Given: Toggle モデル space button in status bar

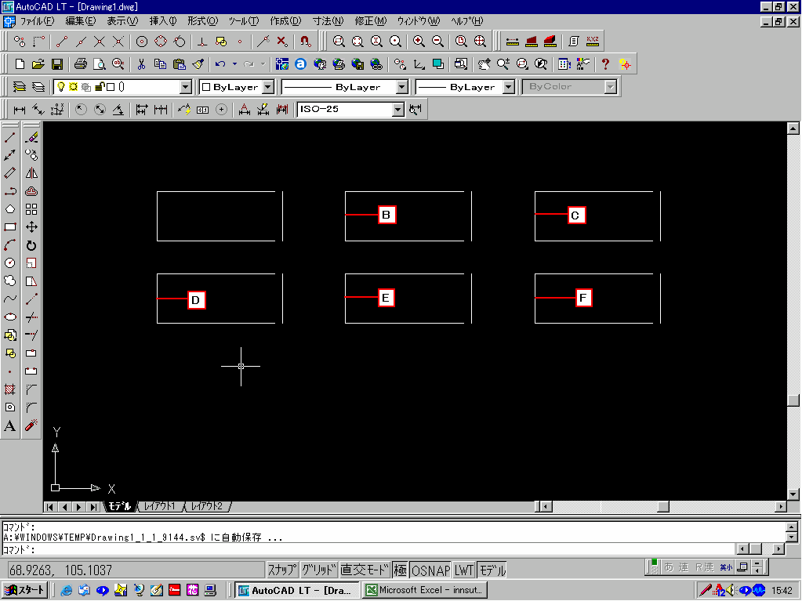Looking at the screenshot, I should 492,570.
